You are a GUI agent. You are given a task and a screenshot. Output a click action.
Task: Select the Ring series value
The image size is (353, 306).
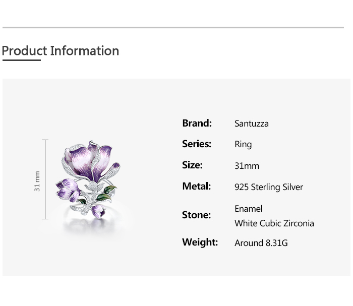(x=243, y=145)
